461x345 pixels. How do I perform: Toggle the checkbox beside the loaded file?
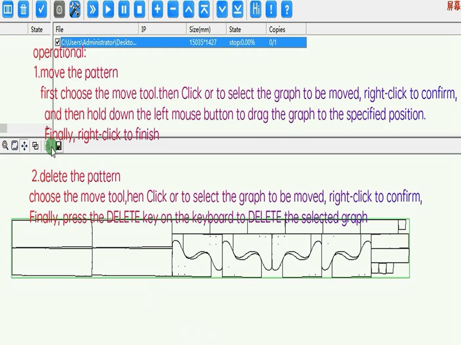pyautogui.click(x=56, y=41)
